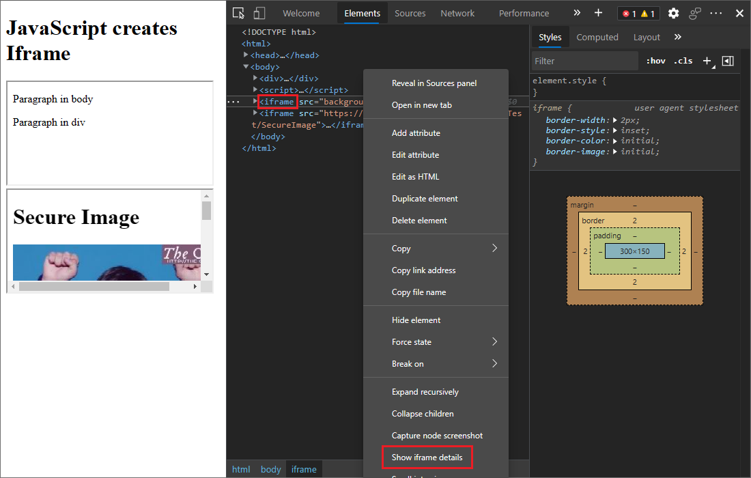The height and width of the screenshot is (478, 751).
Task: Select Delete element
Action: [436, 221]
